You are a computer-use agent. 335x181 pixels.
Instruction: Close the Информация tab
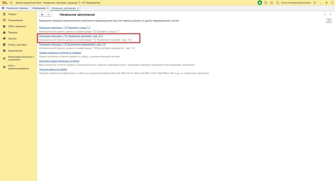click(48, 8)
